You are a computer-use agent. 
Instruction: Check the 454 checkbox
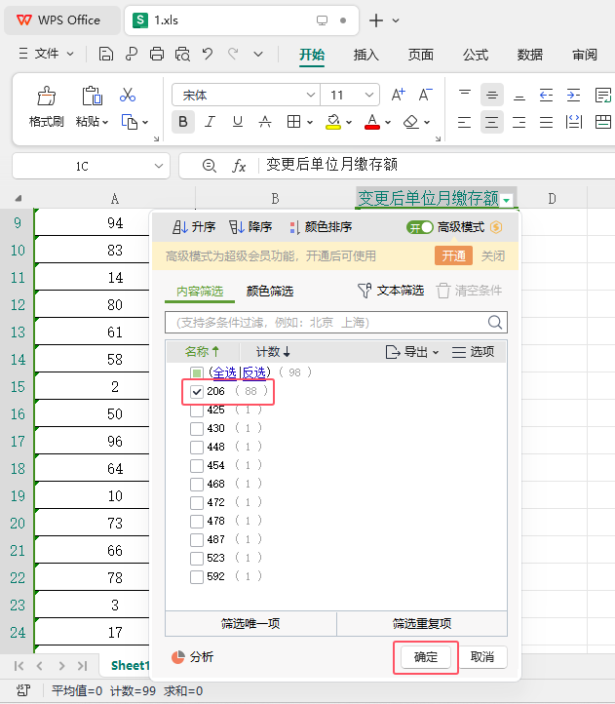197,465
